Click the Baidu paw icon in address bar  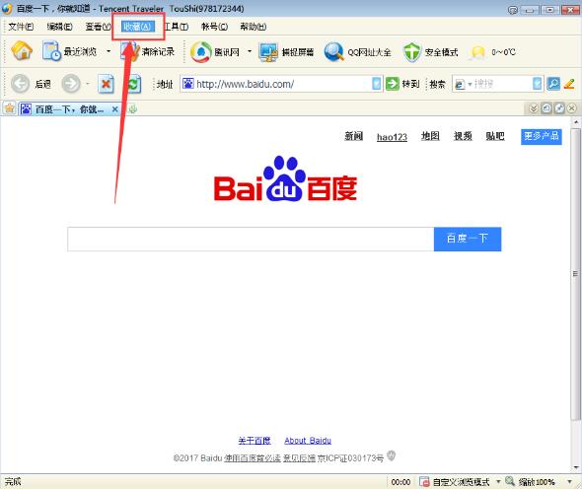188,84
